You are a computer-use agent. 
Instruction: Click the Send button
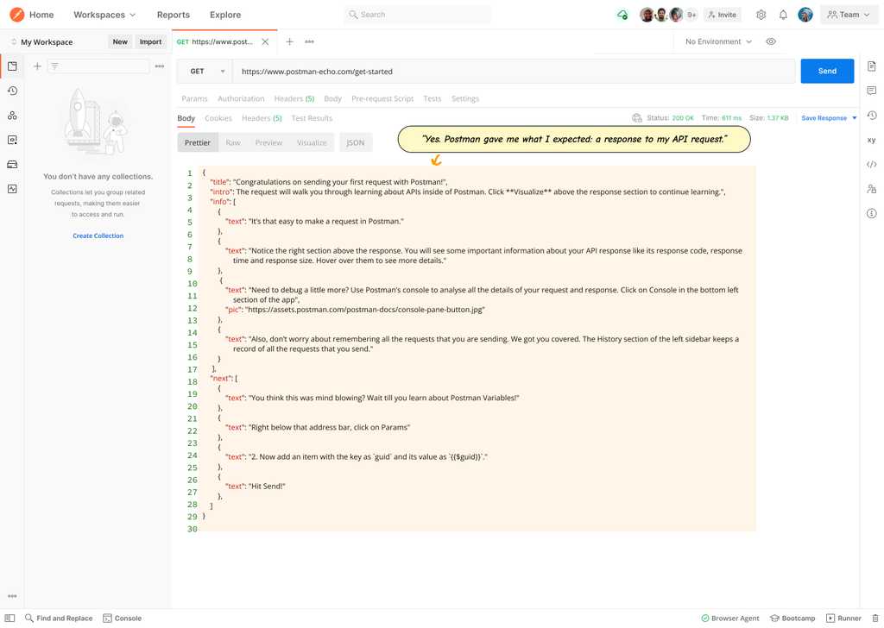(x=827, y=71)
